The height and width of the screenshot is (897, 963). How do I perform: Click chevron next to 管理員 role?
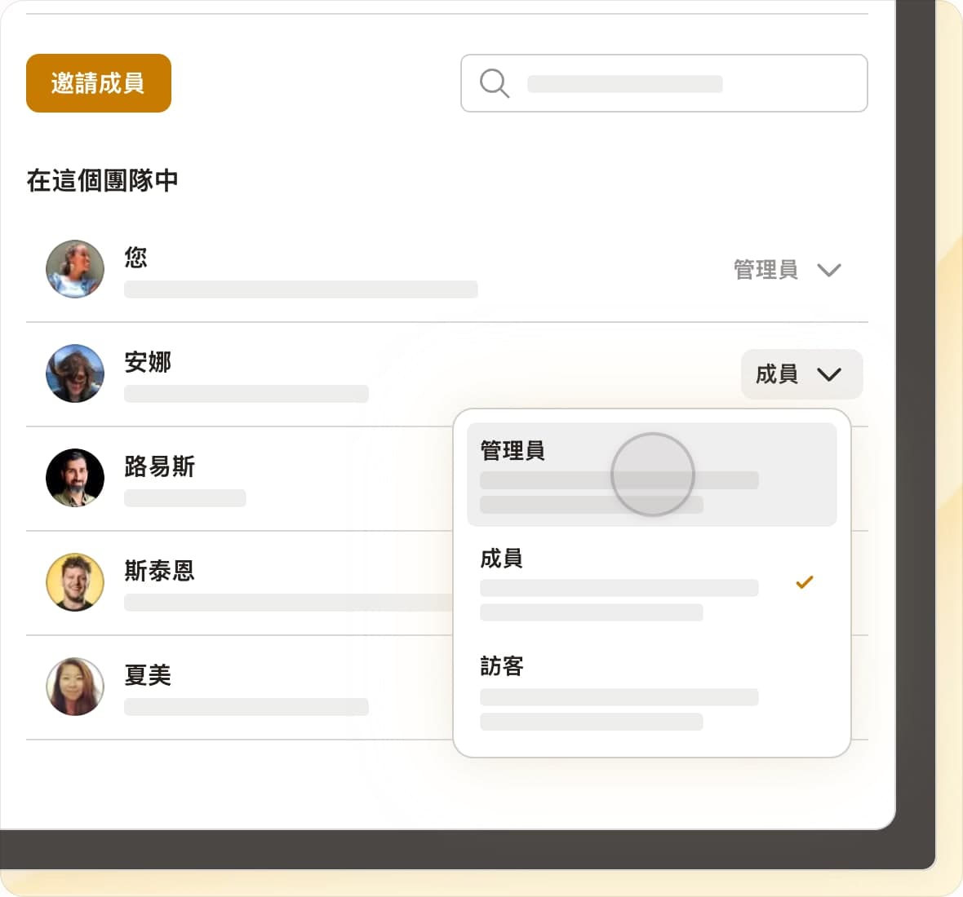(x=828, y=270)
